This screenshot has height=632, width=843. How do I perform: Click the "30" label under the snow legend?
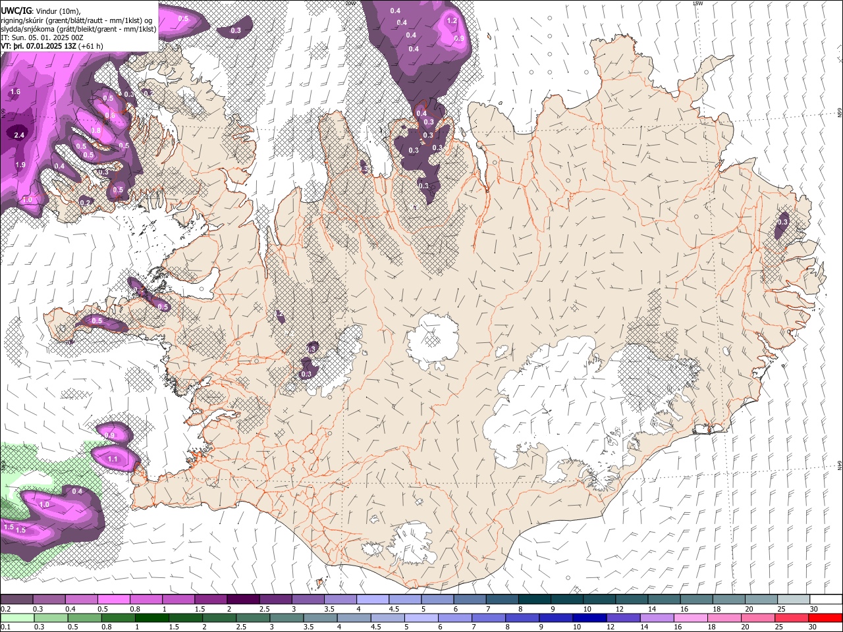814,609
